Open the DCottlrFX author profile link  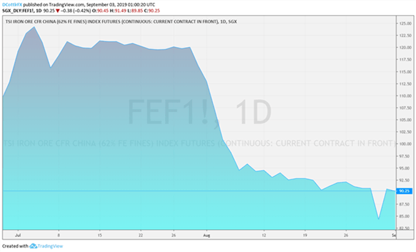pyautogui.click(x=12, y=5)
